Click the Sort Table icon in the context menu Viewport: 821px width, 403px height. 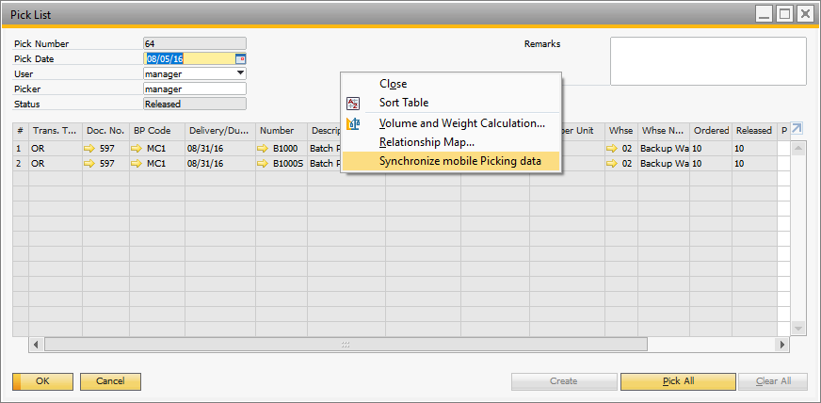354,103
